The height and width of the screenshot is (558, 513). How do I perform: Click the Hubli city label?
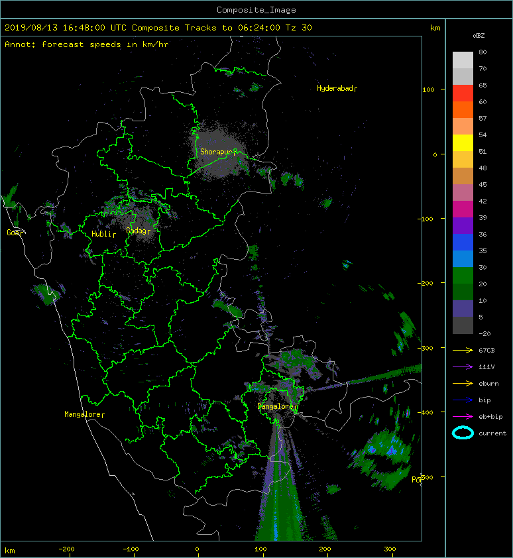click(x=102, y=234)
